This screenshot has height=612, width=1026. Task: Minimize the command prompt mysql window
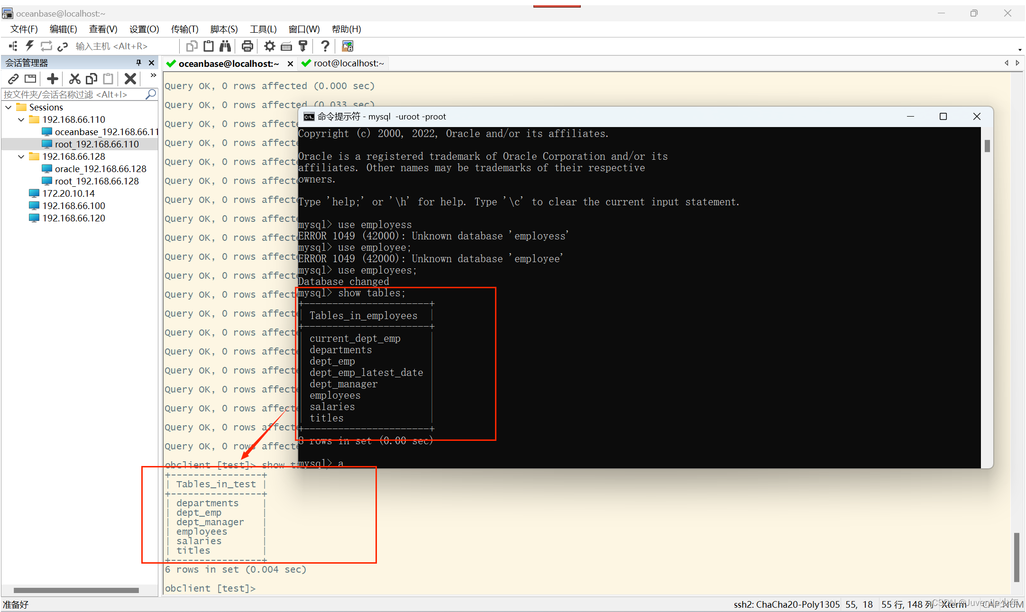[x=910, y=117]
